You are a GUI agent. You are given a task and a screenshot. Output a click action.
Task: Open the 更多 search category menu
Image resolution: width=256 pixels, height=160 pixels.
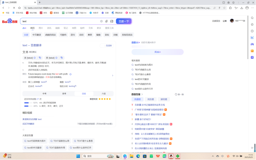coord(99,28)
